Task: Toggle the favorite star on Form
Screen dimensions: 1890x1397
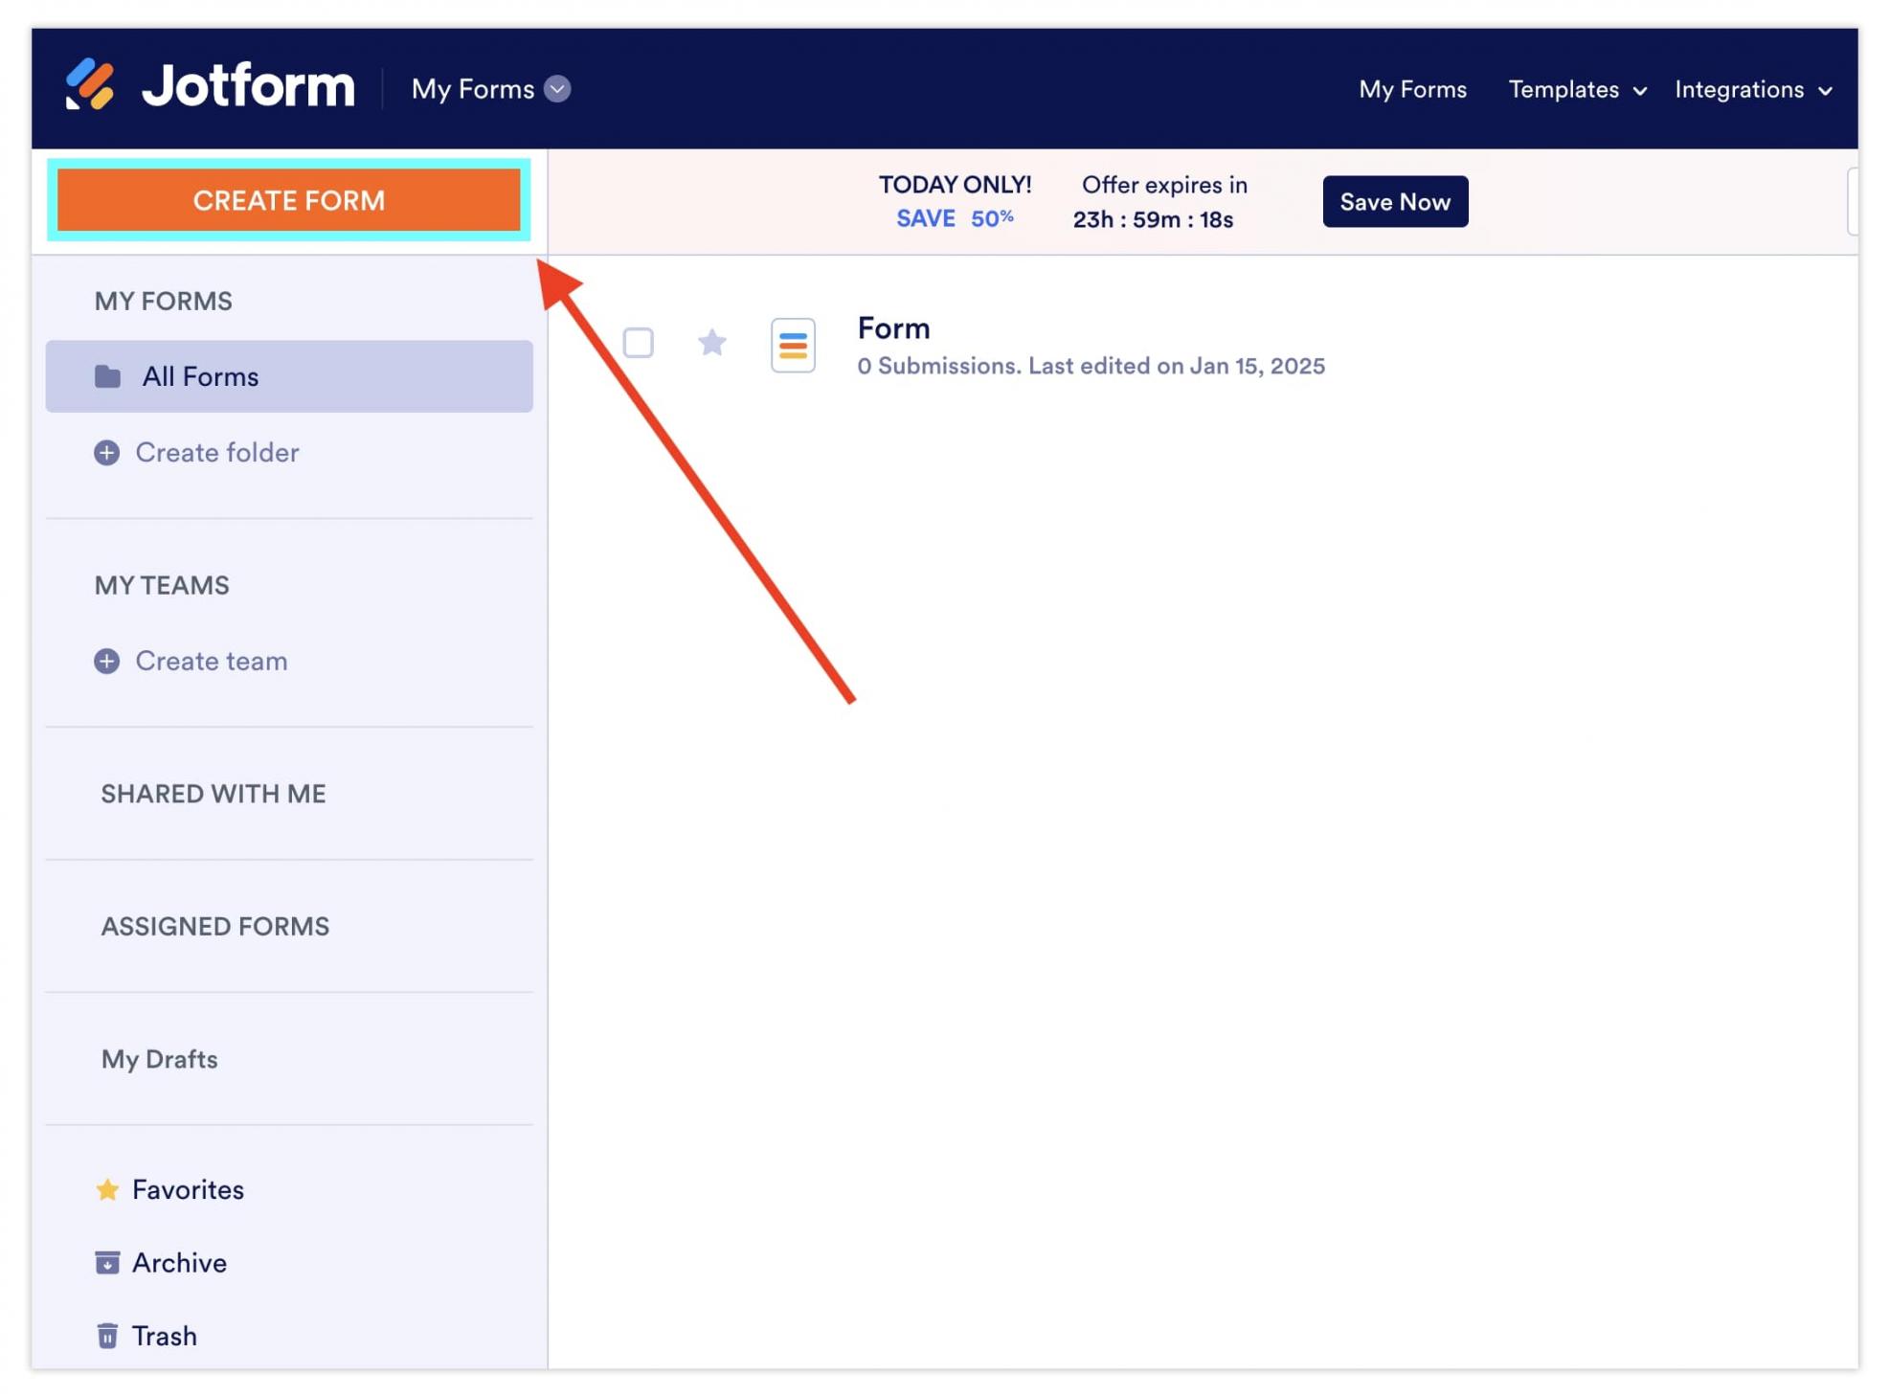Action: tap(711, 343)
